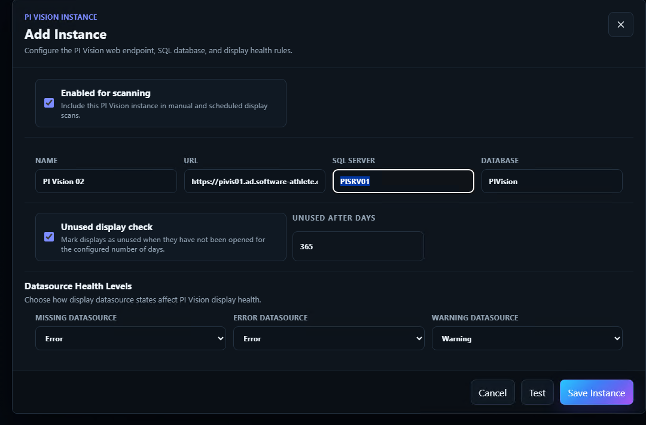Viewport: 646px width, 425px height.
Task: Click the 'Include this PI Vision instance' description
Action: [164, 111]
